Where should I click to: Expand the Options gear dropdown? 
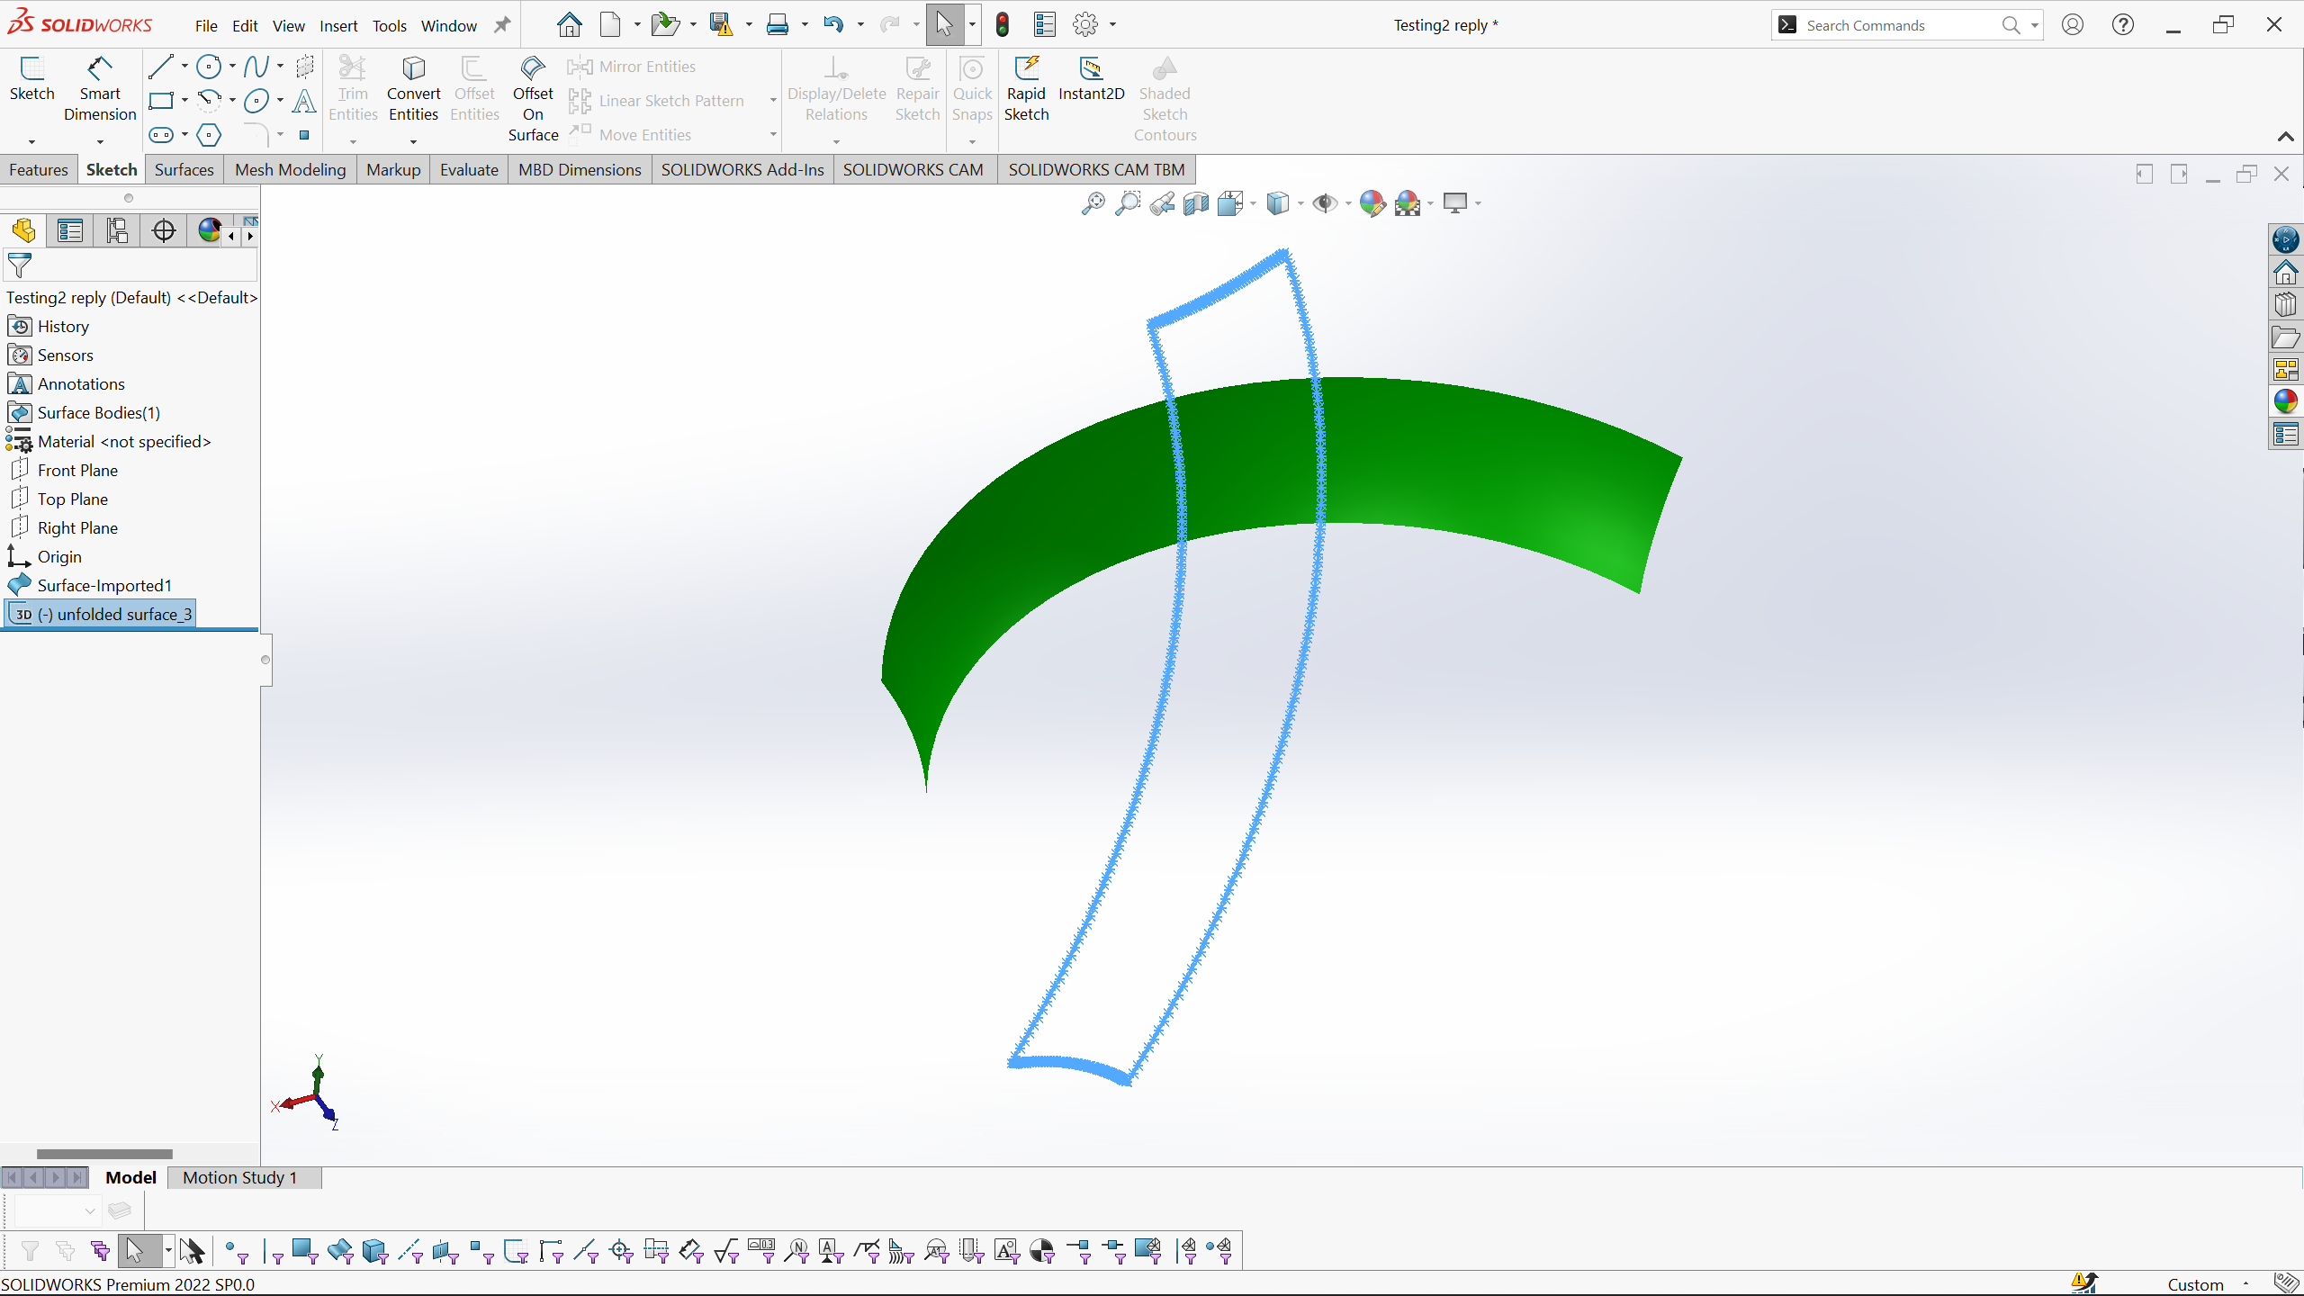click(x=1112, y=25)
